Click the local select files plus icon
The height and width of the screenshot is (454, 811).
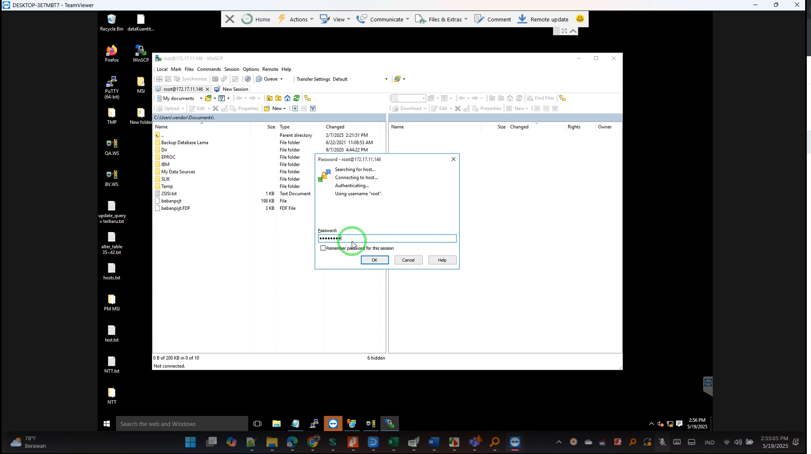tap(295, 108)
